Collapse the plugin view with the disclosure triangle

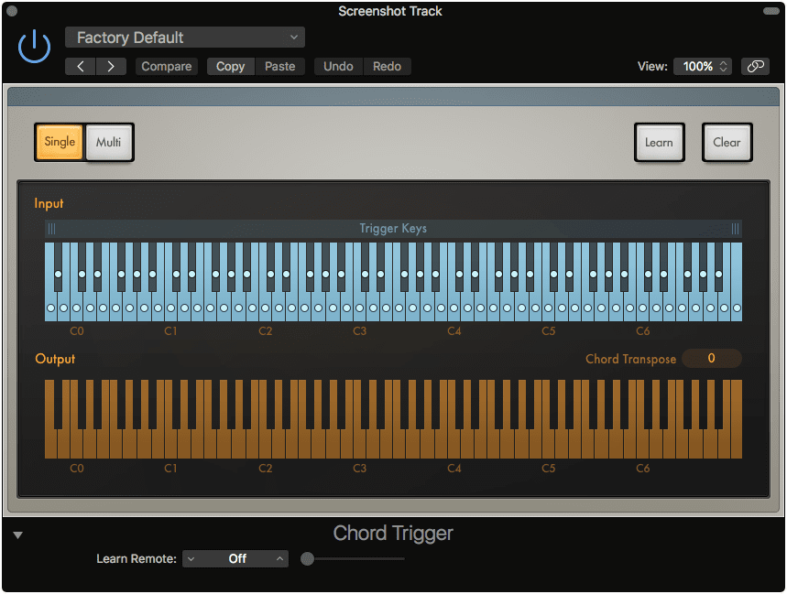pos(16,534)
